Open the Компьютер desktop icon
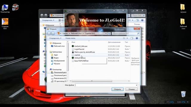191x107 pixels. (x=5, y=9)
